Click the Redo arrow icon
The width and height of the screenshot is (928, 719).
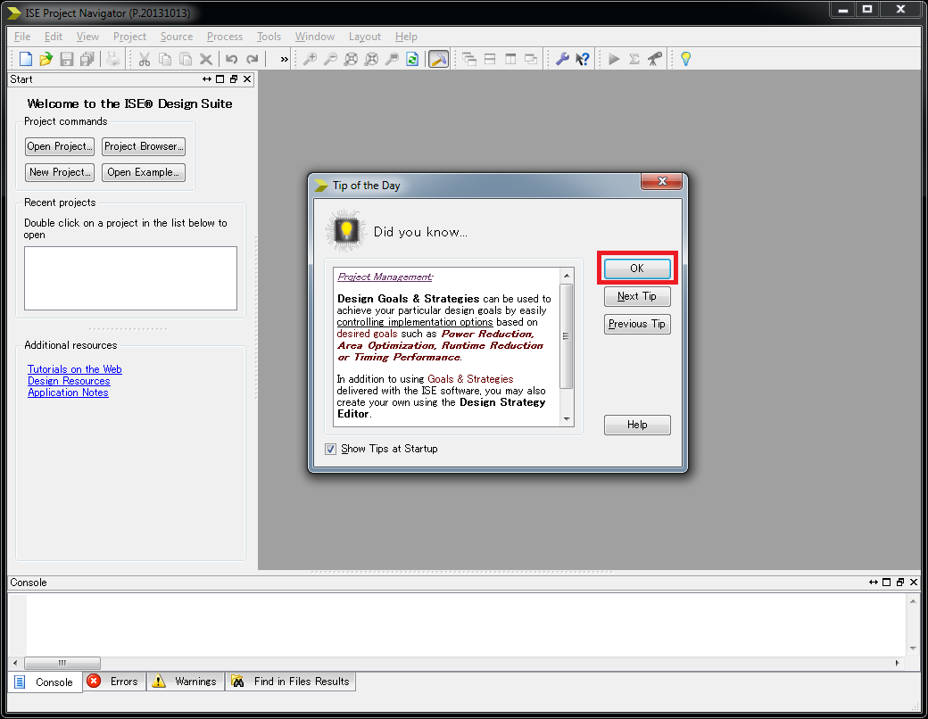click(253, 59)
